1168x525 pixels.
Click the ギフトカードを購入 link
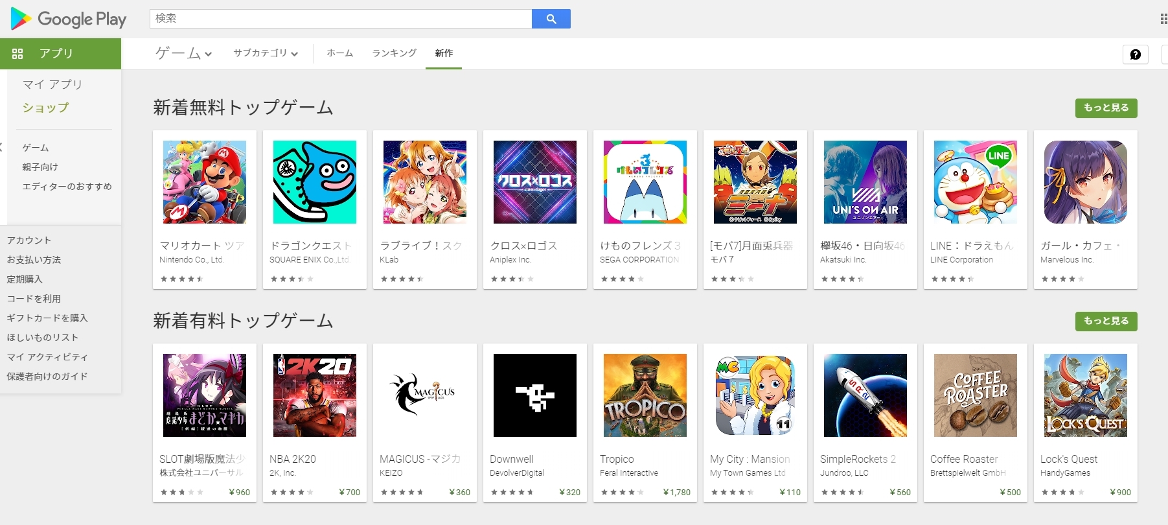[47, 318]
